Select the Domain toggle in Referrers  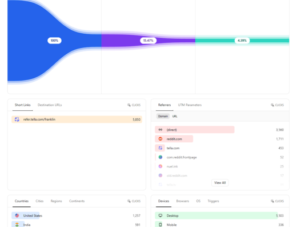click(163, 116)
